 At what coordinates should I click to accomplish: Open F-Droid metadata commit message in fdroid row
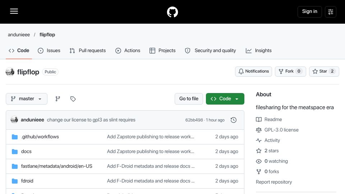151,181
